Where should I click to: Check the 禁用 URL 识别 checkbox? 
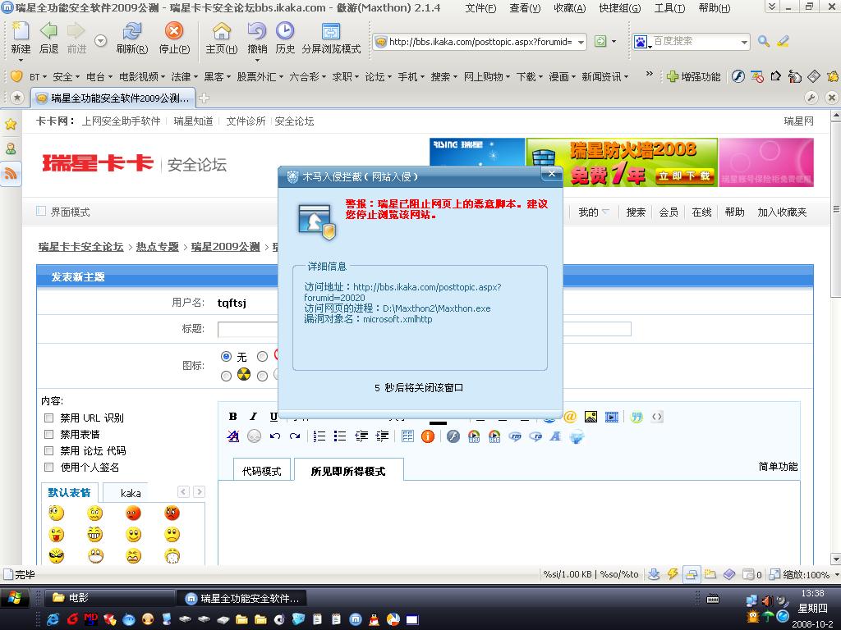point(48,418)
